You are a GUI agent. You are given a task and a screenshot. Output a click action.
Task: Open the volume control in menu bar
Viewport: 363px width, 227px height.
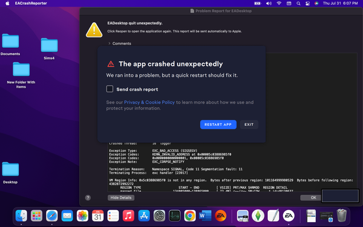[269, 3]
